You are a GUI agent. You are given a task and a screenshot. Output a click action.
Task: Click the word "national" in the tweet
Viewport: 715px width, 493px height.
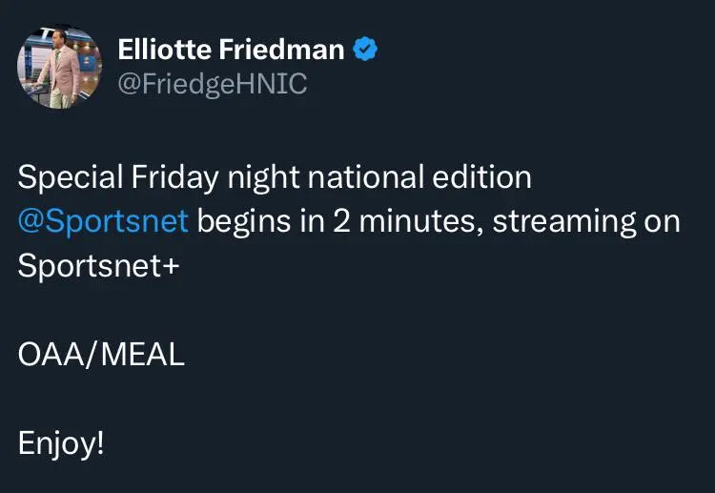366,177
